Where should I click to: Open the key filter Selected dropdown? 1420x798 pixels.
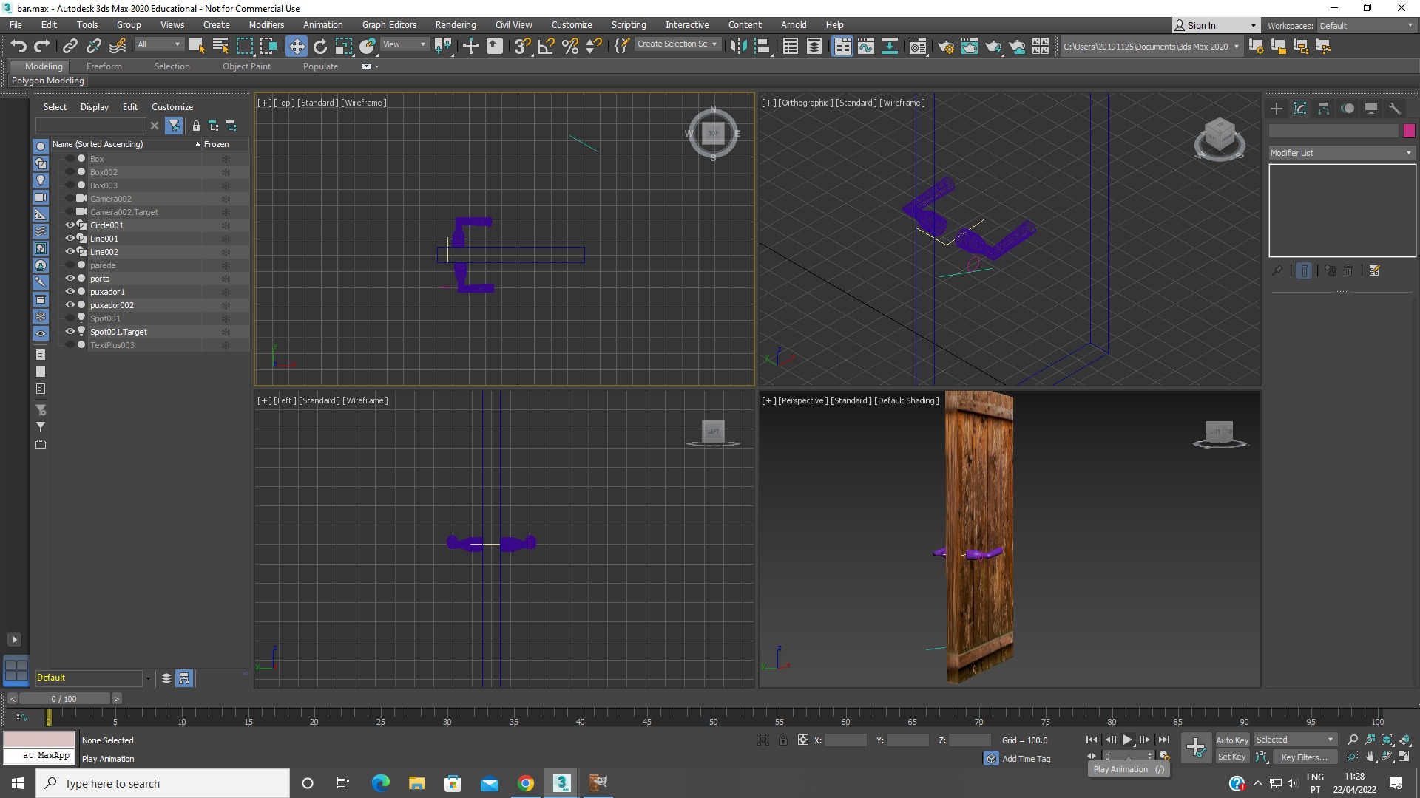tap(1295, 740)
